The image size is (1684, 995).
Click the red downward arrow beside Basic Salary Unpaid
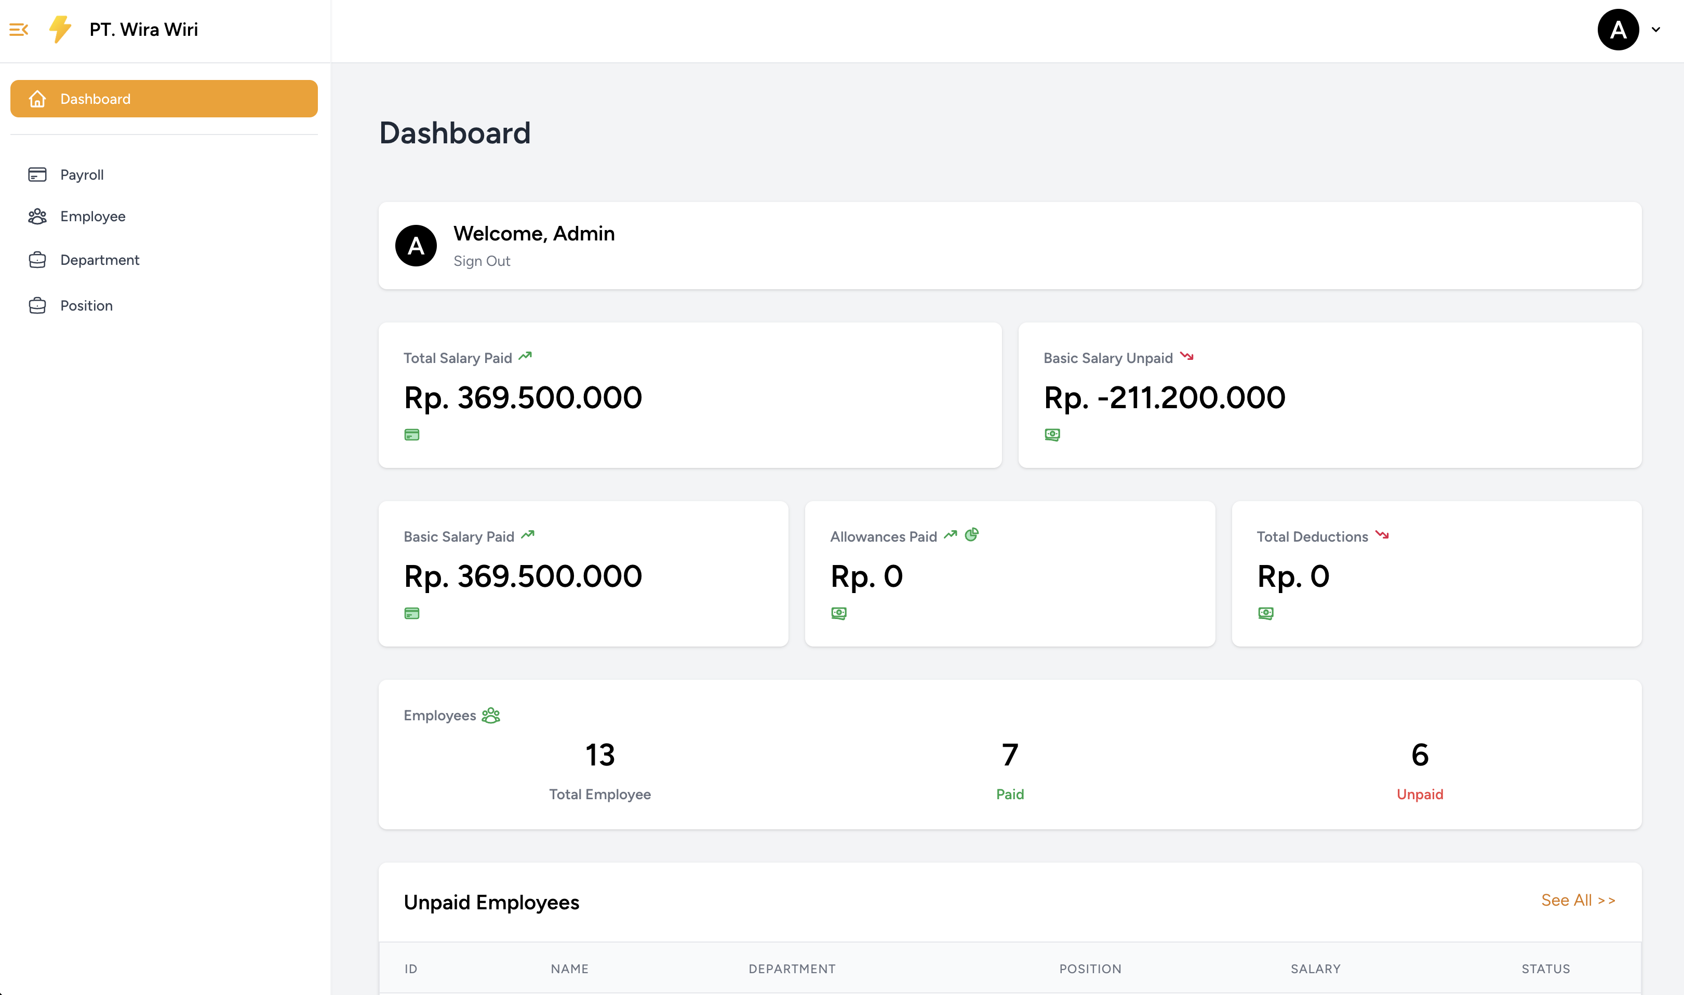tap(1188, 356)
